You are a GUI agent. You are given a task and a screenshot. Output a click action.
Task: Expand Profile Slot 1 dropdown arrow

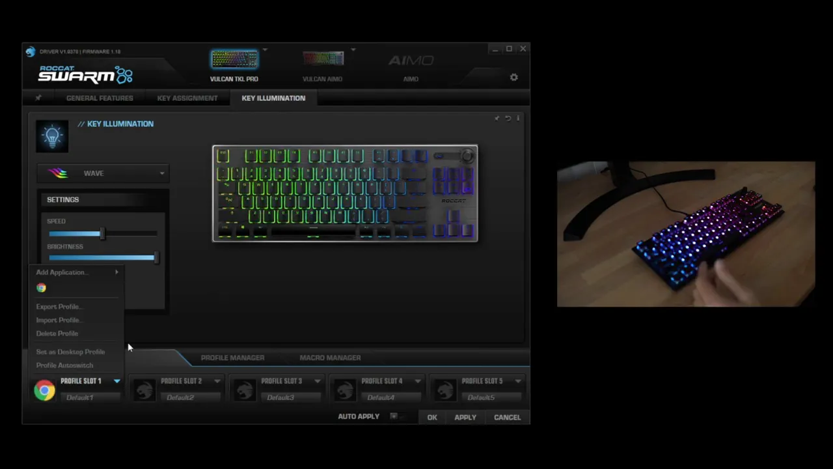pos(117,381)
